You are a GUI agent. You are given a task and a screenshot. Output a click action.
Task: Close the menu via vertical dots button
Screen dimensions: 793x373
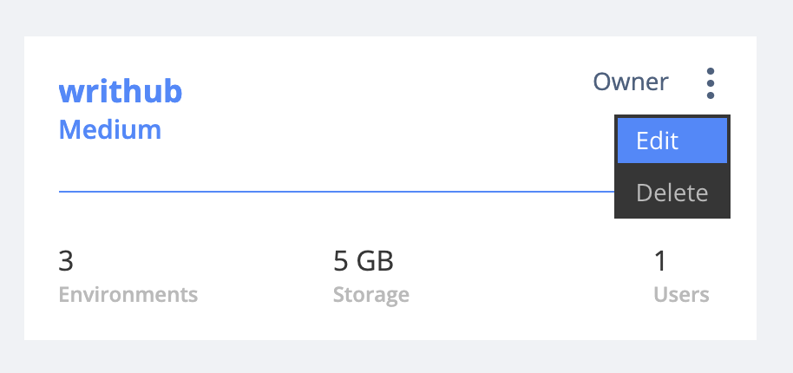pyautogui.click(x=711, y=83)
